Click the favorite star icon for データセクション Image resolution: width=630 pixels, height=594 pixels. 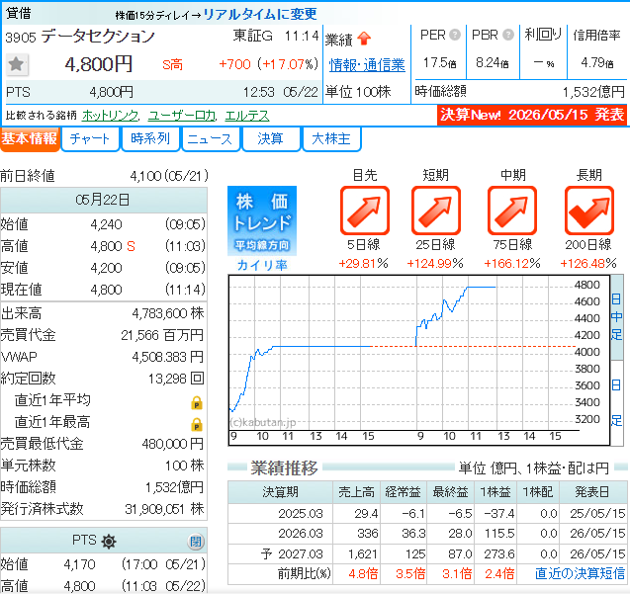[17, 64]
